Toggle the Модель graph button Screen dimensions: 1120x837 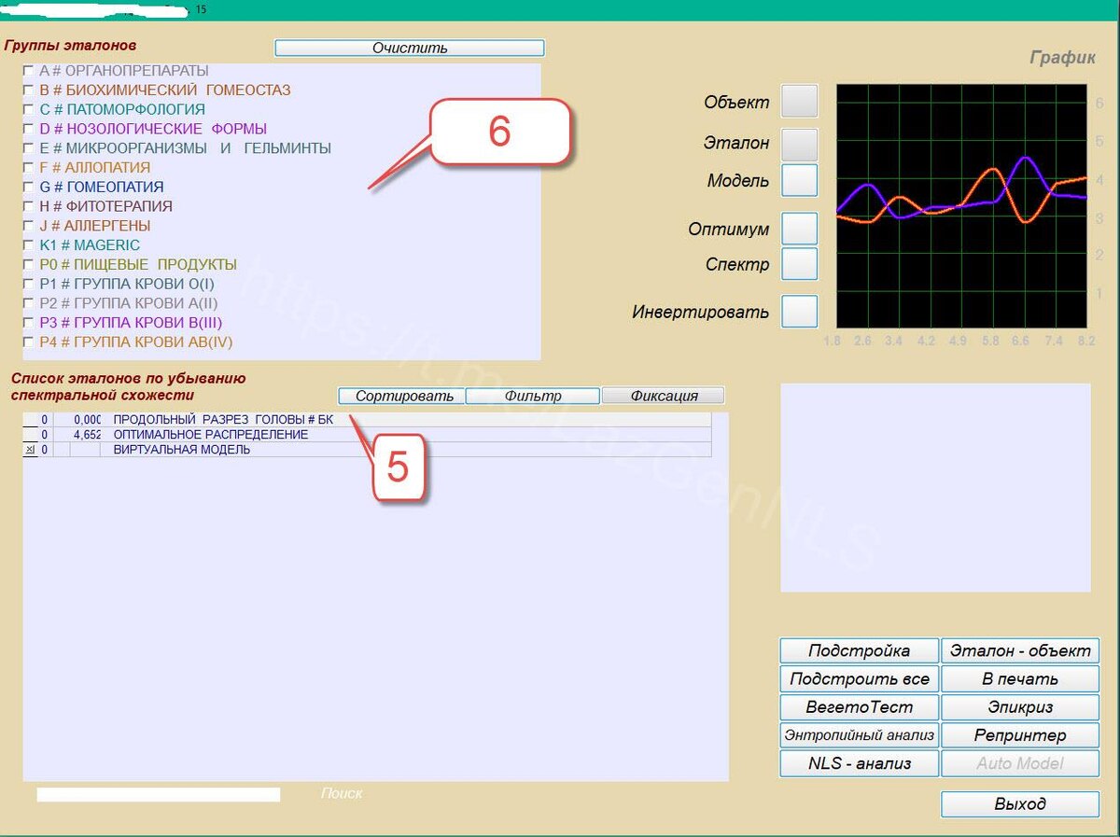[799, 180]
